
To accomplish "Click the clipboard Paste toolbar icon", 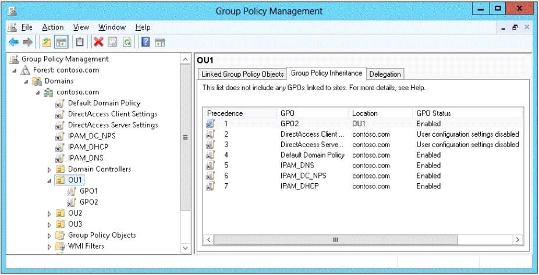I will (x=80, y=42).
